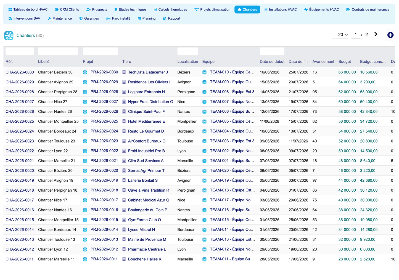Viewport: 399px width, 280px height.
Task: Sort by Date de fin column header
Action: pyautogui.click(x=298, y=62)
